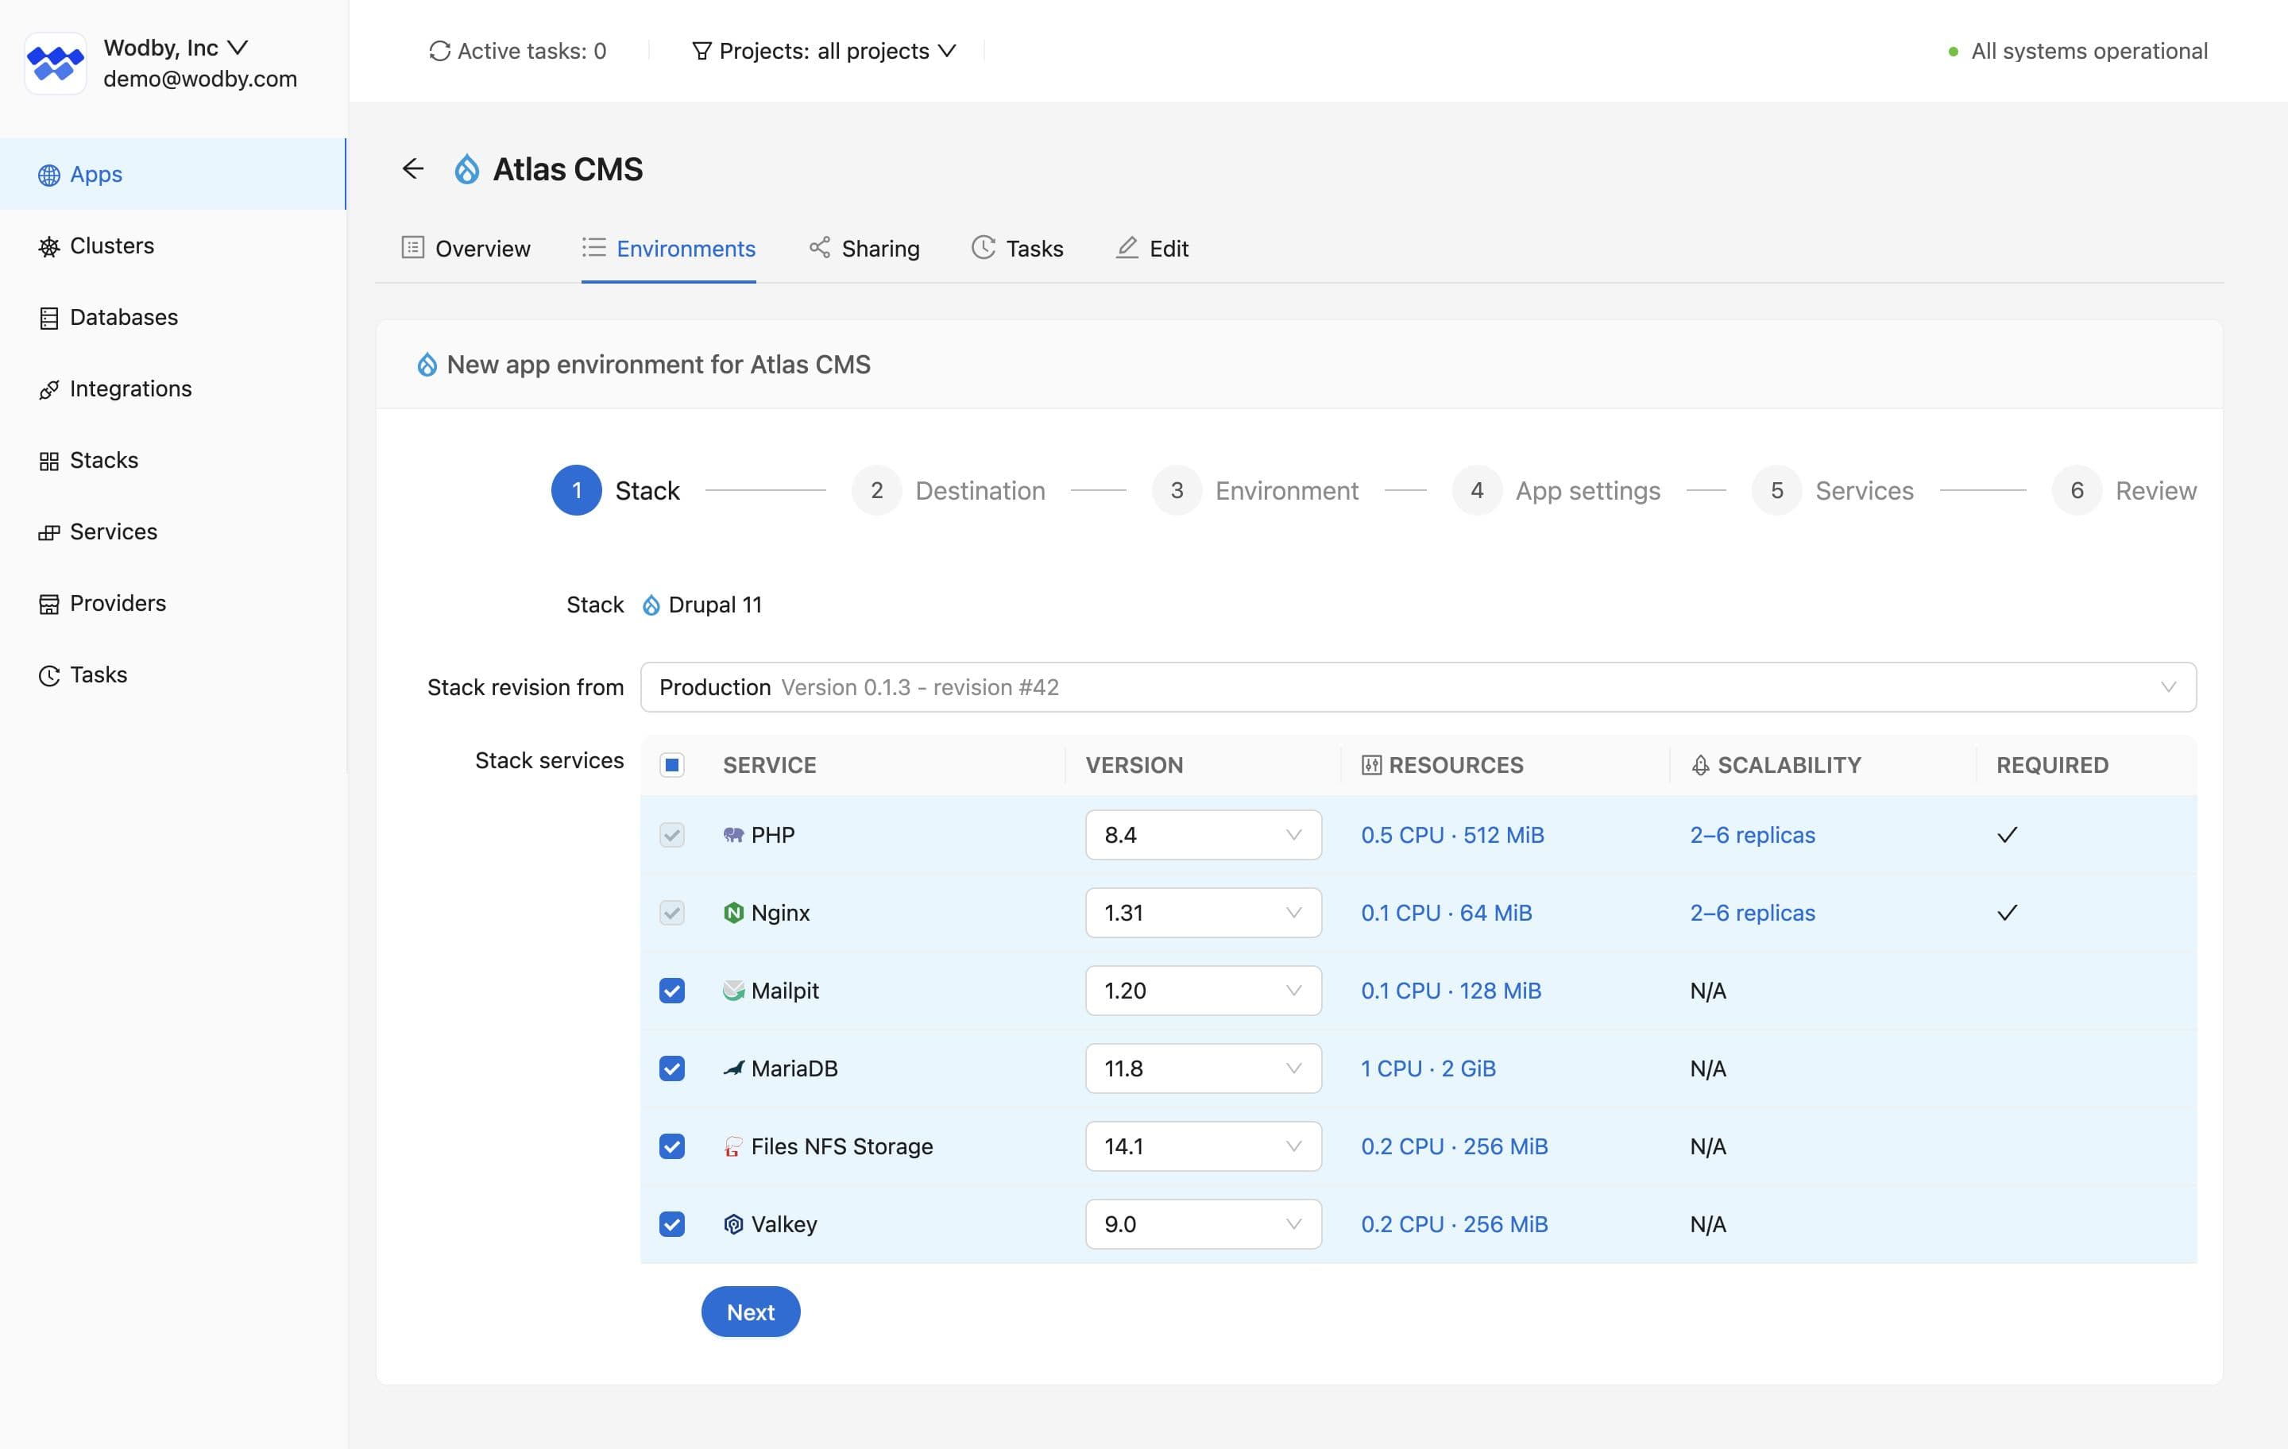Click the Scalability column header icon
Screen dimensions: 2288x1449
1700,765
